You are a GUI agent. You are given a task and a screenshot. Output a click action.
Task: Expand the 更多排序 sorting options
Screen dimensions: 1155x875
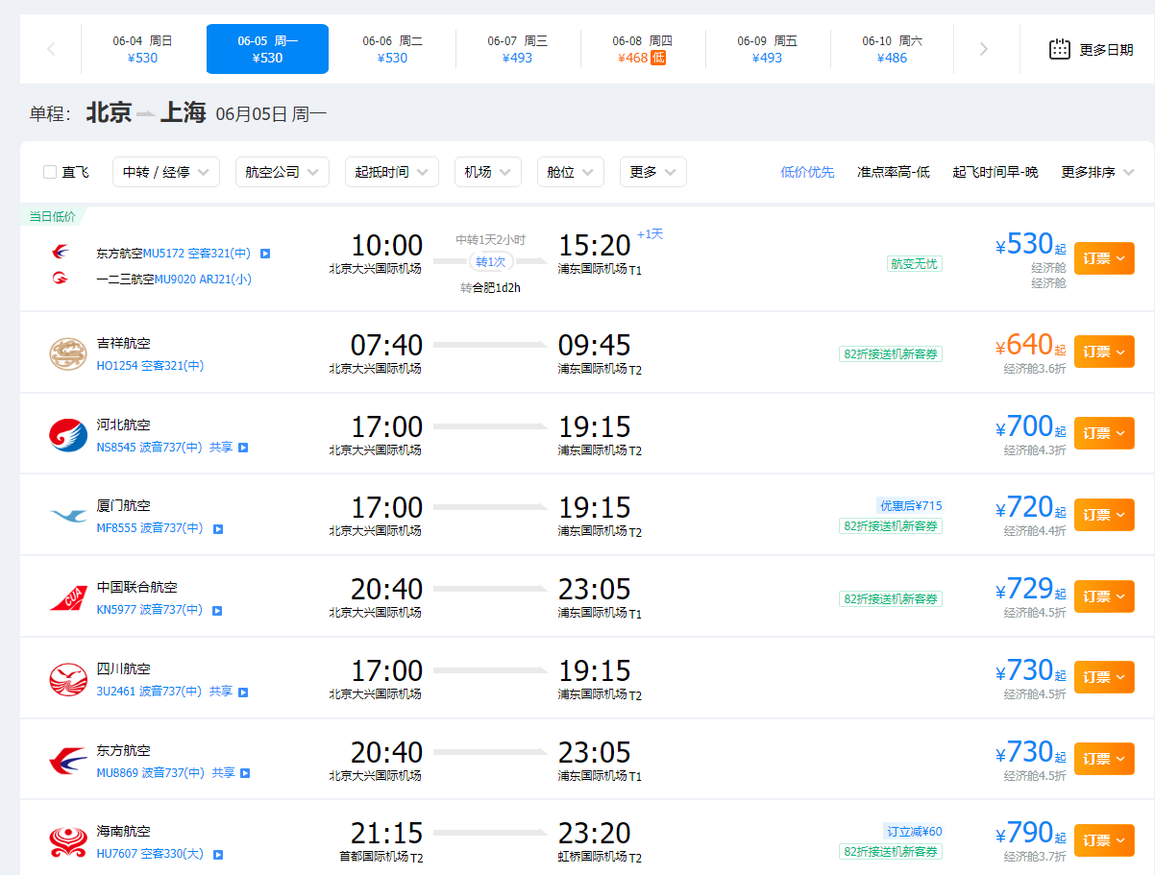point(1097,172)
